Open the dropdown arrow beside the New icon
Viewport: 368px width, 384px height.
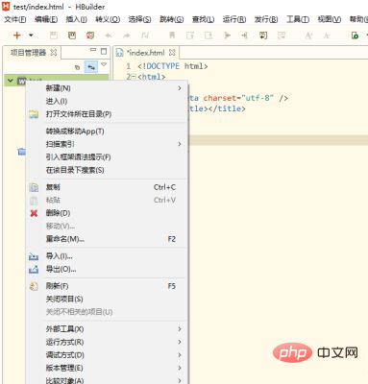[31, 36]
